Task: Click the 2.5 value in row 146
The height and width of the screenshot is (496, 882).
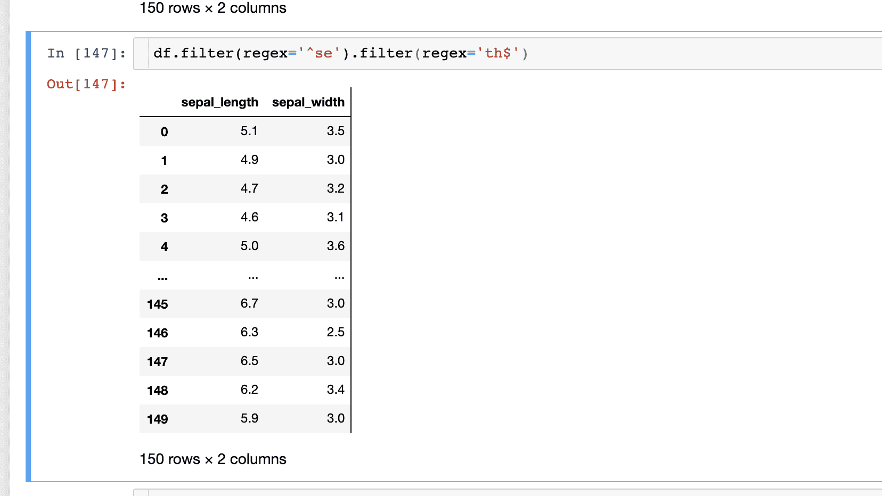Action: (x=336, y=332)
